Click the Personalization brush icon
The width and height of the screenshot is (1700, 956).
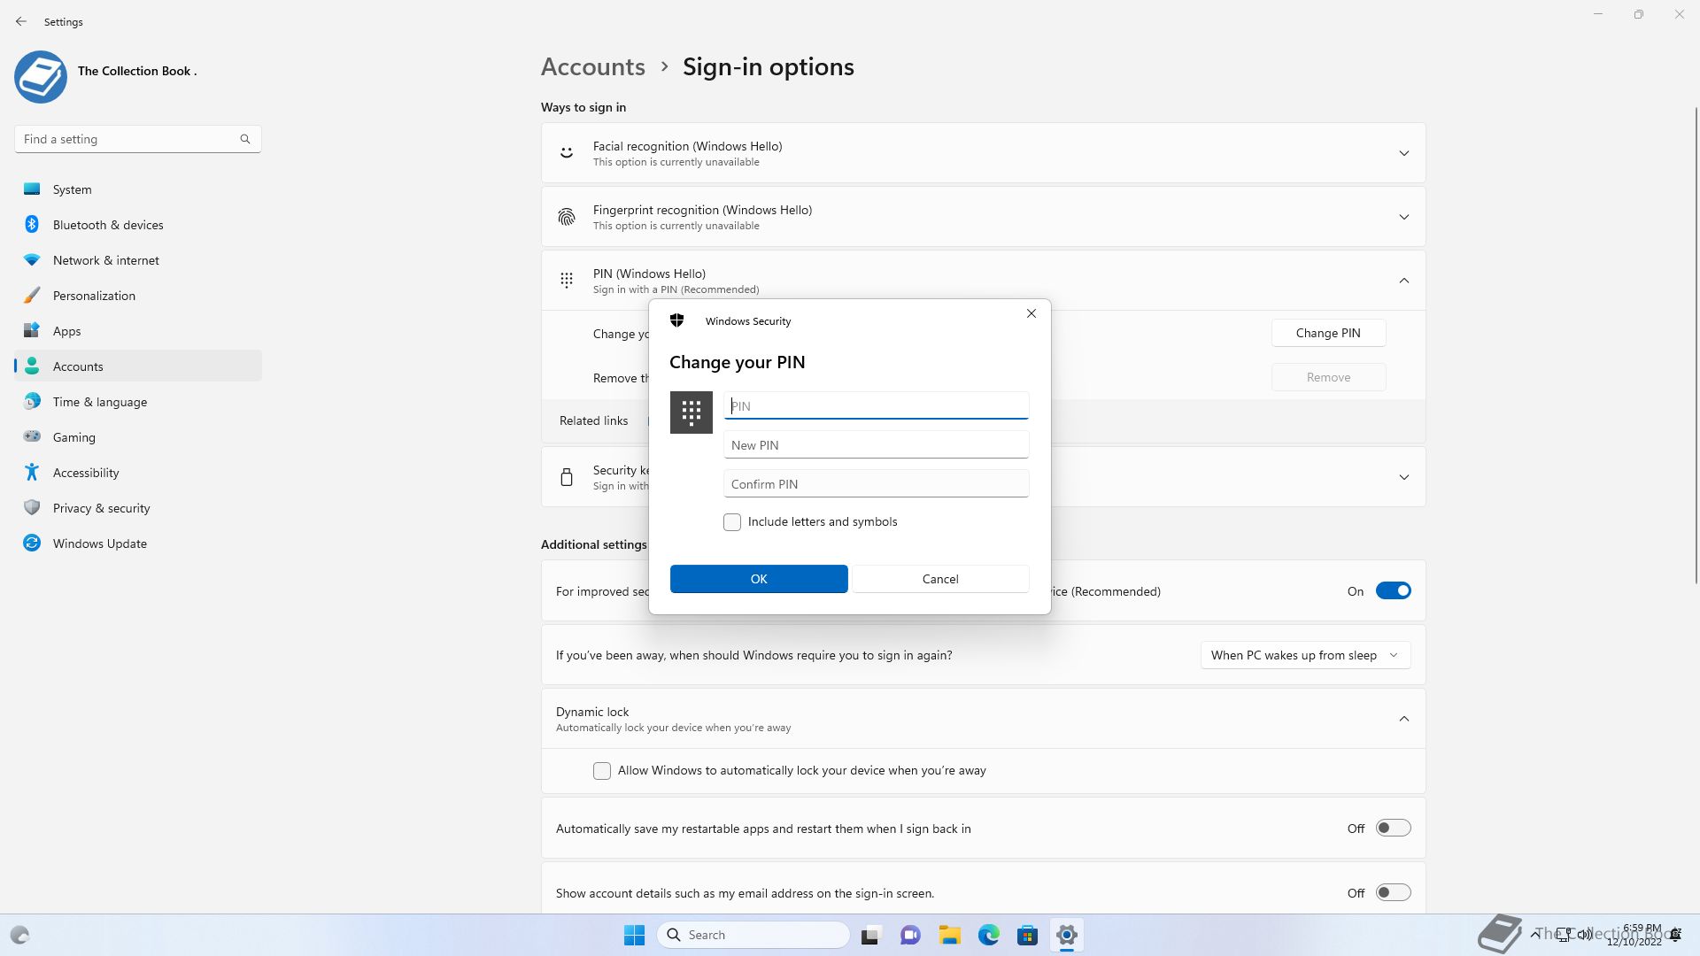point(32,296)
